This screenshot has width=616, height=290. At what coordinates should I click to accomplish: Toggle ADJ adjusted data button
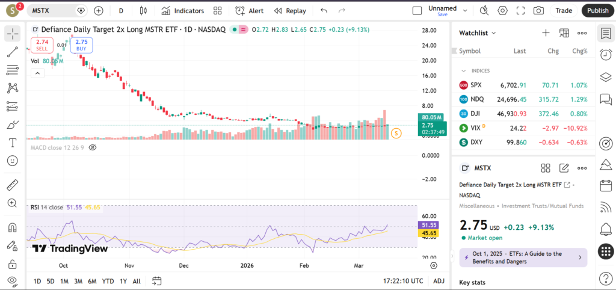(439, 281)
